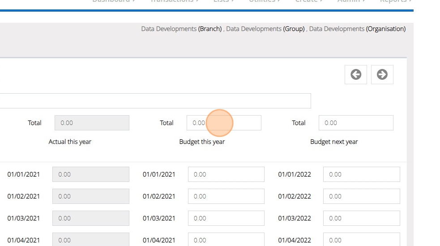This screenshot has height=246, width=440.
Task: Click the long text box above the totals
Action: tap(155, 100)
